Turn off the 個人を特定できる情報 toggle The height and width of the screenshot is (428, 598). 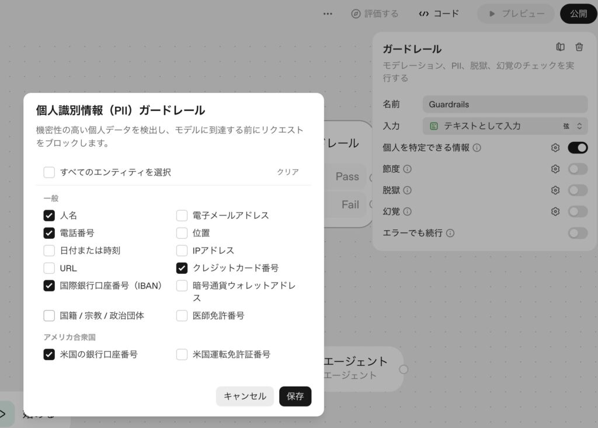click(x=578, y=148)
